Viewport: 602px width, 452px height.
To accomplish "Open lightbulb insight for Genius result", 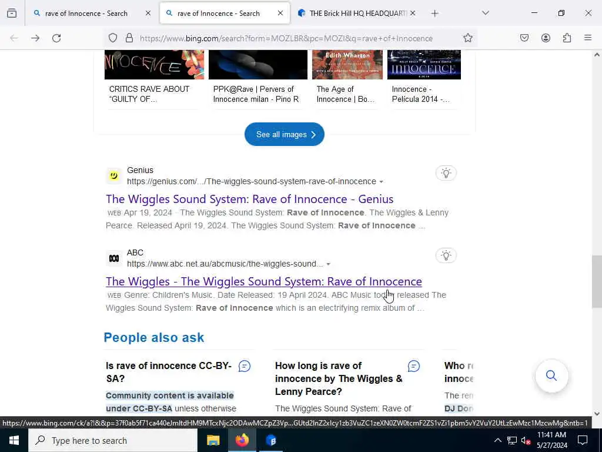I will tap(446, 173).
